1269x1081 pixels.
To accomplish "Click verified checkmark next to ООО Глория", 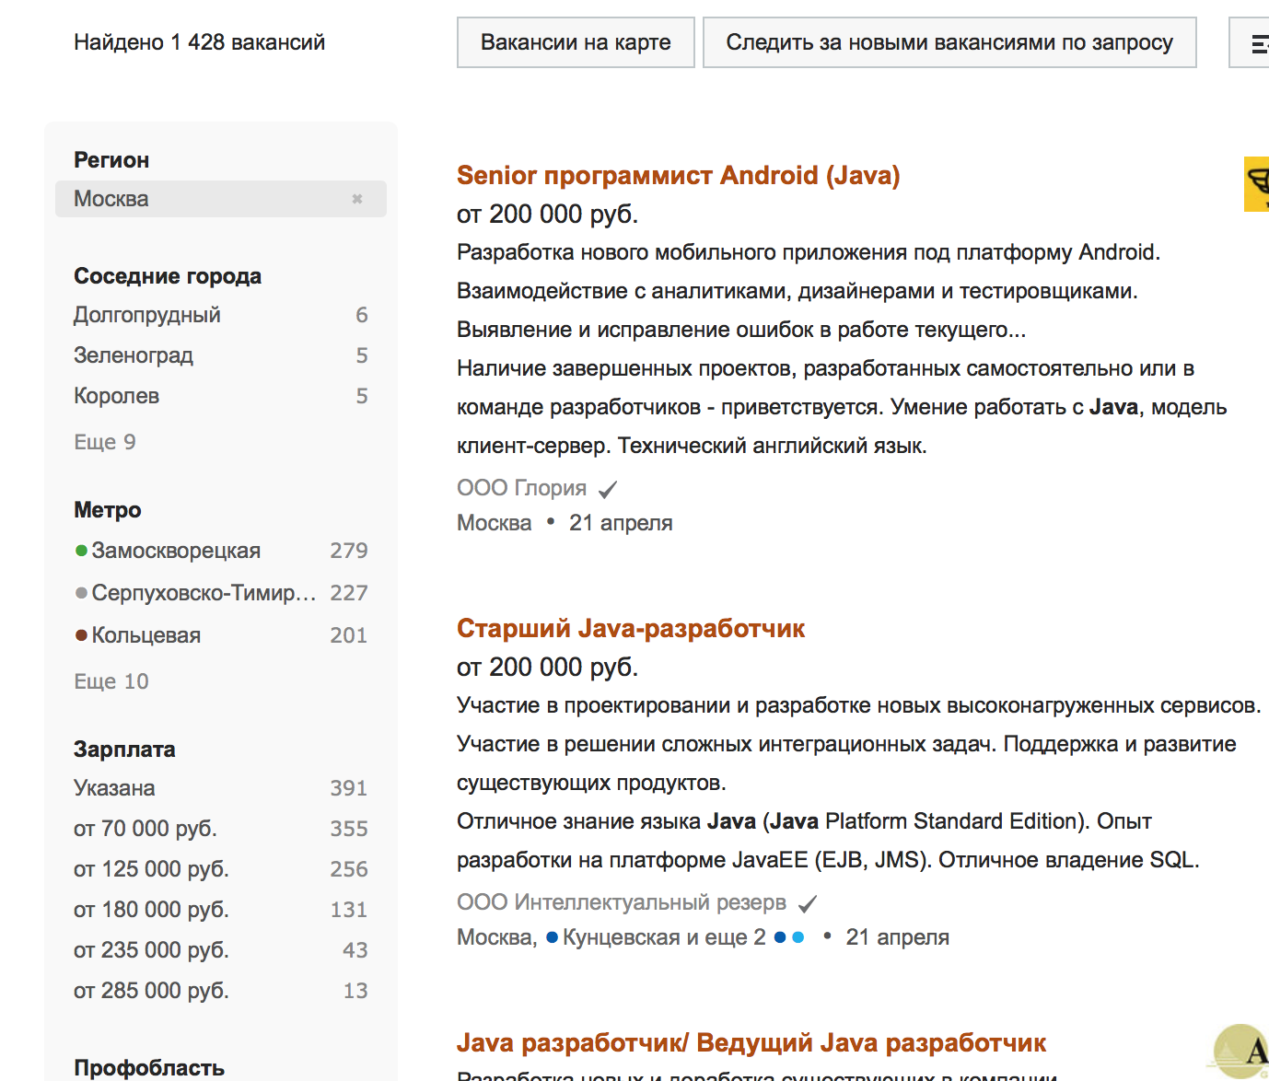I will [608, 489].
